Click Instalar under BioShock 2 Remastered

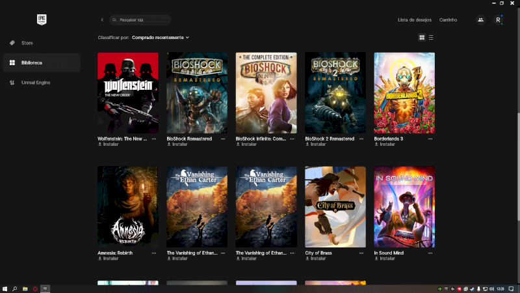click(318, 145)
